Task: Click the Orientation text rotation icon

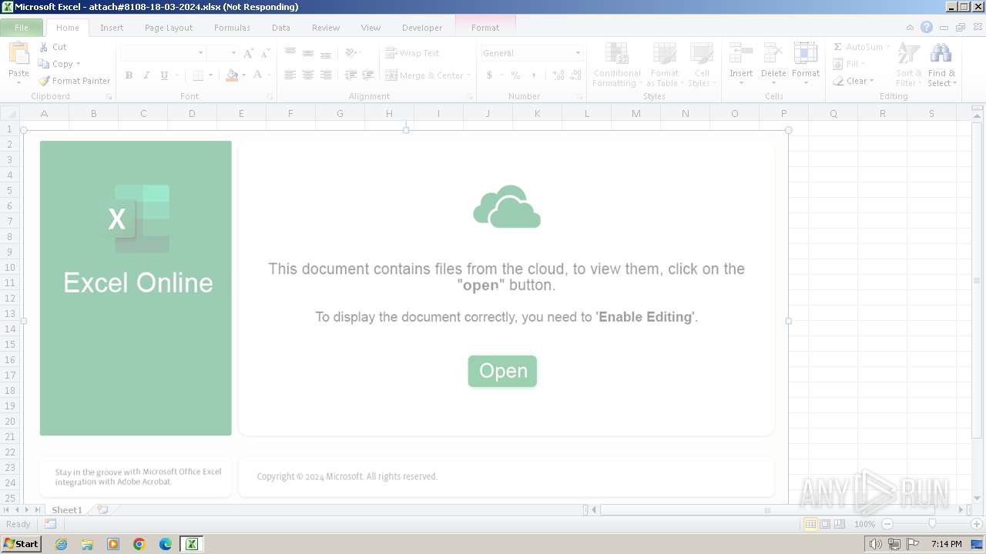Action: [x=350, y=53]
